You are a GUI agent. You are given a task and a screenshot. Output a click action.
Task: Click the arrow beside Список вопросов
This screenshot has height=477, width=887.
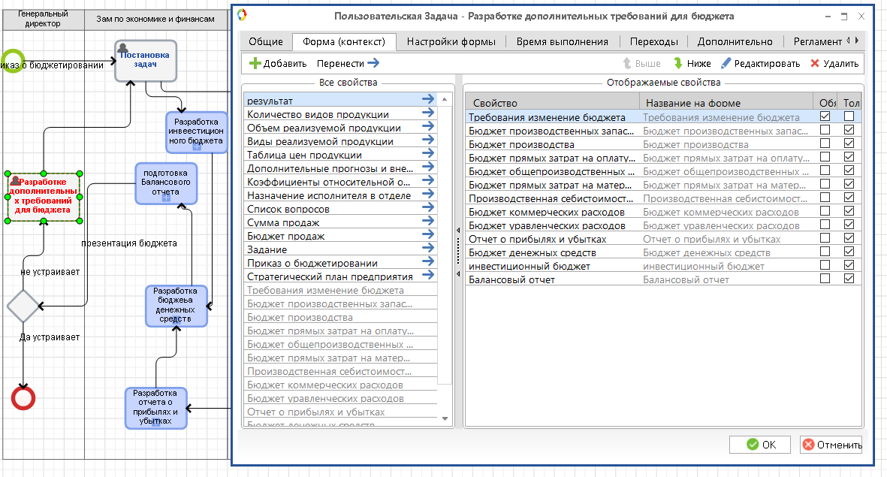pyautogui.click(x=428, y=207)
